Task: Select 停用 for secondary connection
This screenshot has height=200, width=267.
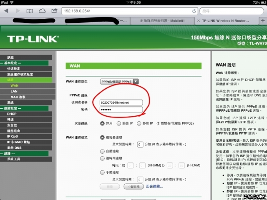Action: tap(102, 123)
